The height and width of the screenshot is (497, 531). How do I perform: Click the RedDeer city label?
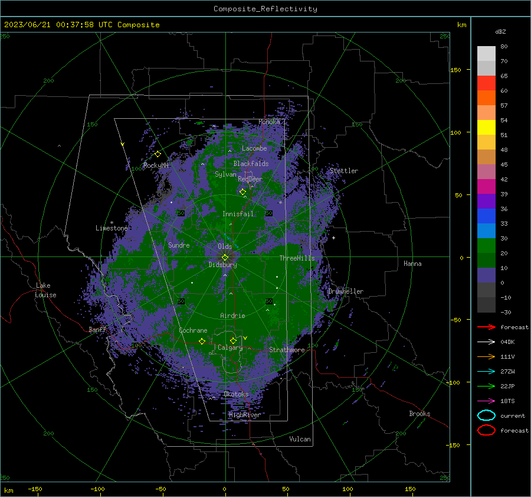coord(250,179)
